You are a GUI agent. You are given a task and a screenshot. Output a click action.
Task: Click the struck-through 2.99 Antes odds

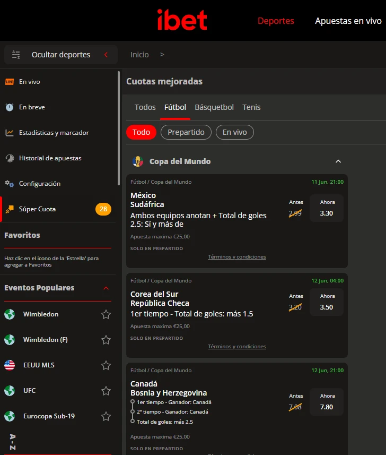point(295,213)
